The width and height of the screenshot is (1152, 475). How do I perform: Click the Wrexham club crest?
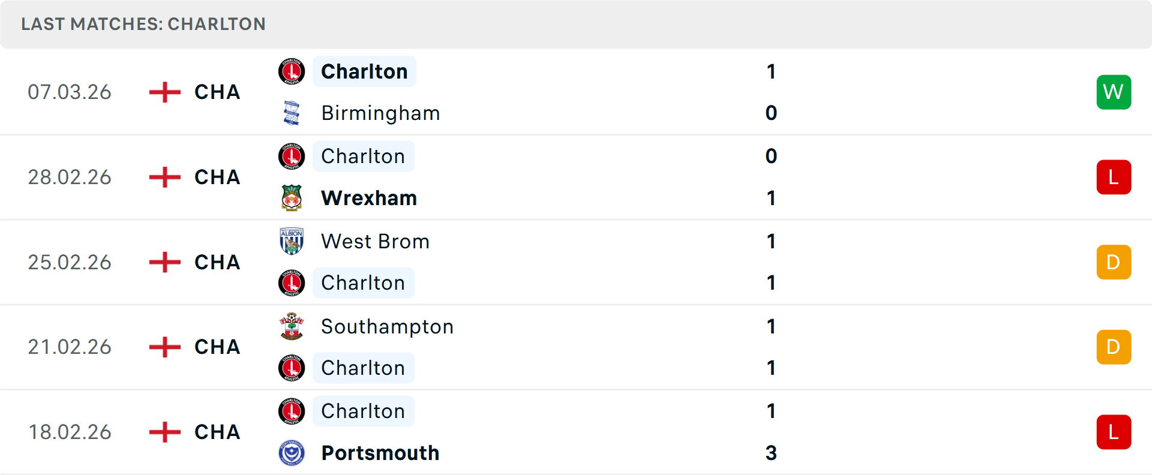(292, 198)
